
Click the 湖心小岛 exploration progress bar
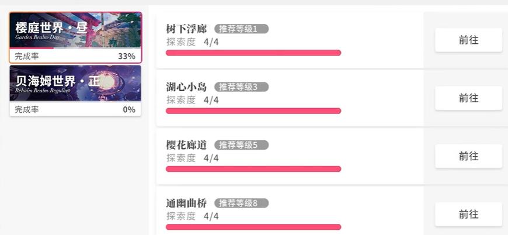click(253, 111)
